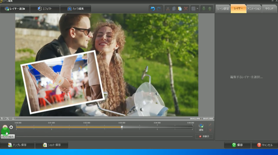Image resolution: width=278 pixels, height=155 pixels.
Task: Expand the トランジション panel button
Action: [x=8, y=136]
